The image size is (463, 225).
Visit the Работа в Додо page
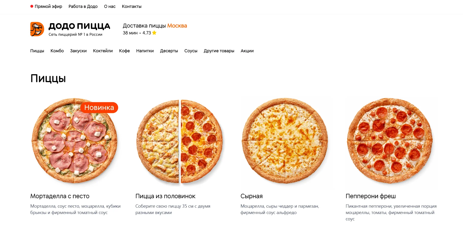click(x=83, y=6)
